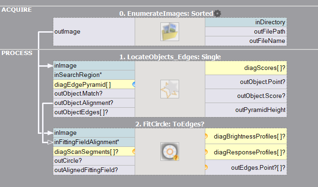This screenshot has height=187, width=318.
Task: Click the '2. FitCircle: ToEdges?' title
Action: pos(170,124)
